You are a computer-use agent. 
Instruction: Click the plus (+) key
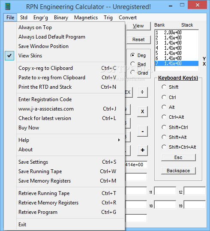coord(142,150)
